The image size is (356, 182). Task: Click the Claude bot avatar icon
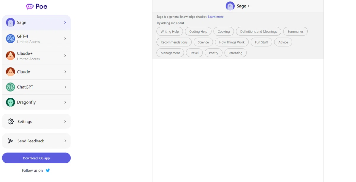pyautogui.click(x=10, y=72)
